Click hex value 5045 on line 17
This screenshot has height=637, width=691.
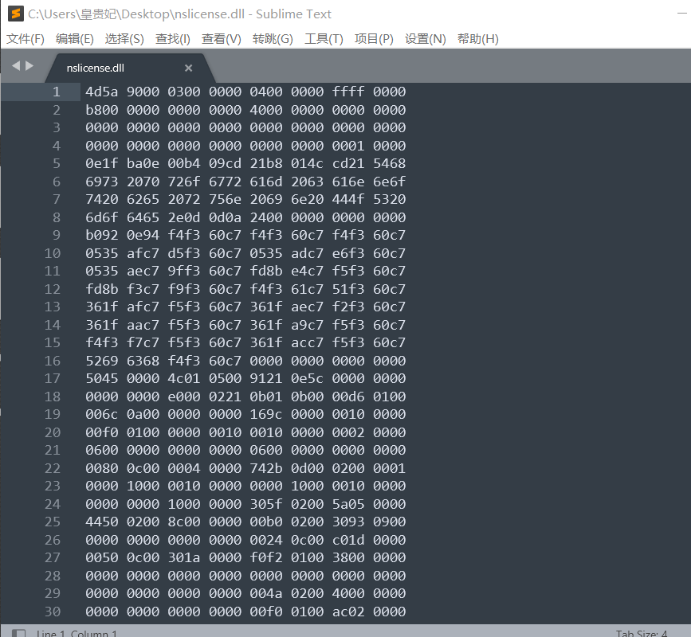(x=102, y=378)
